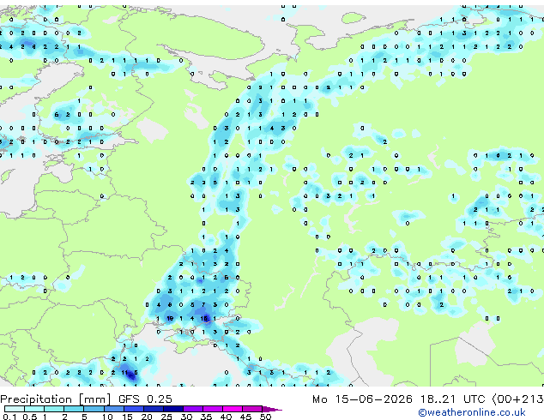Click the 'Mo 15-06-2026' date text

363,399
